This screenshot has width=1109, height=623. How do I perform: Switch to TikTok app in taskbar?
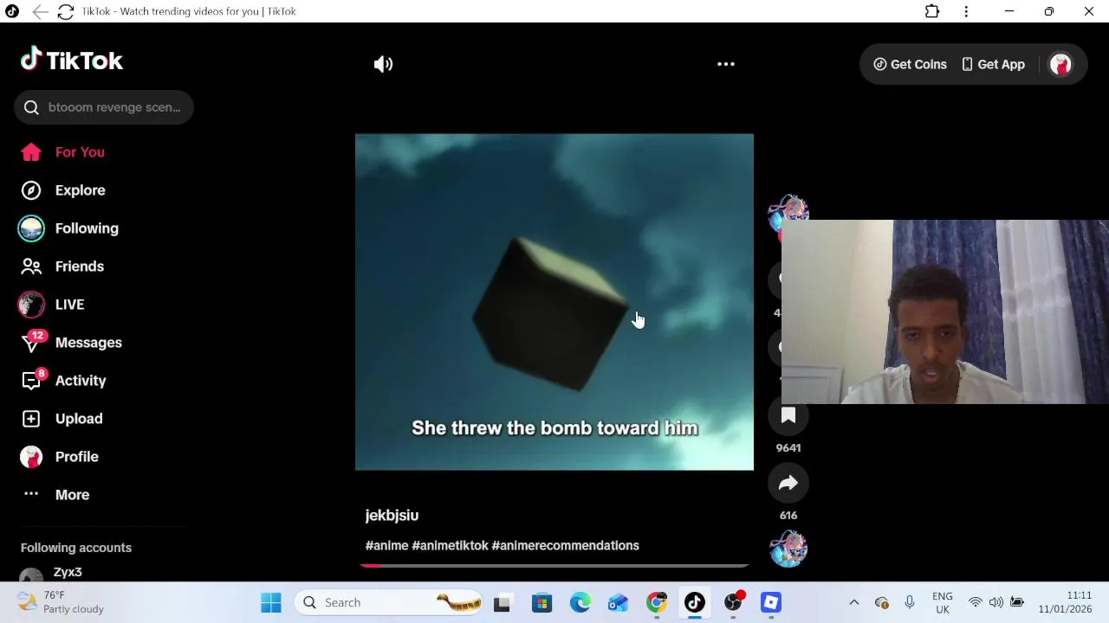coord(695,602)
